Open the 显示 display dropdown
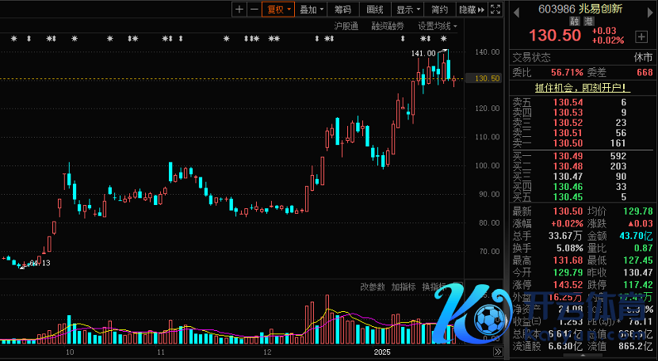 (x=407, y=9)
